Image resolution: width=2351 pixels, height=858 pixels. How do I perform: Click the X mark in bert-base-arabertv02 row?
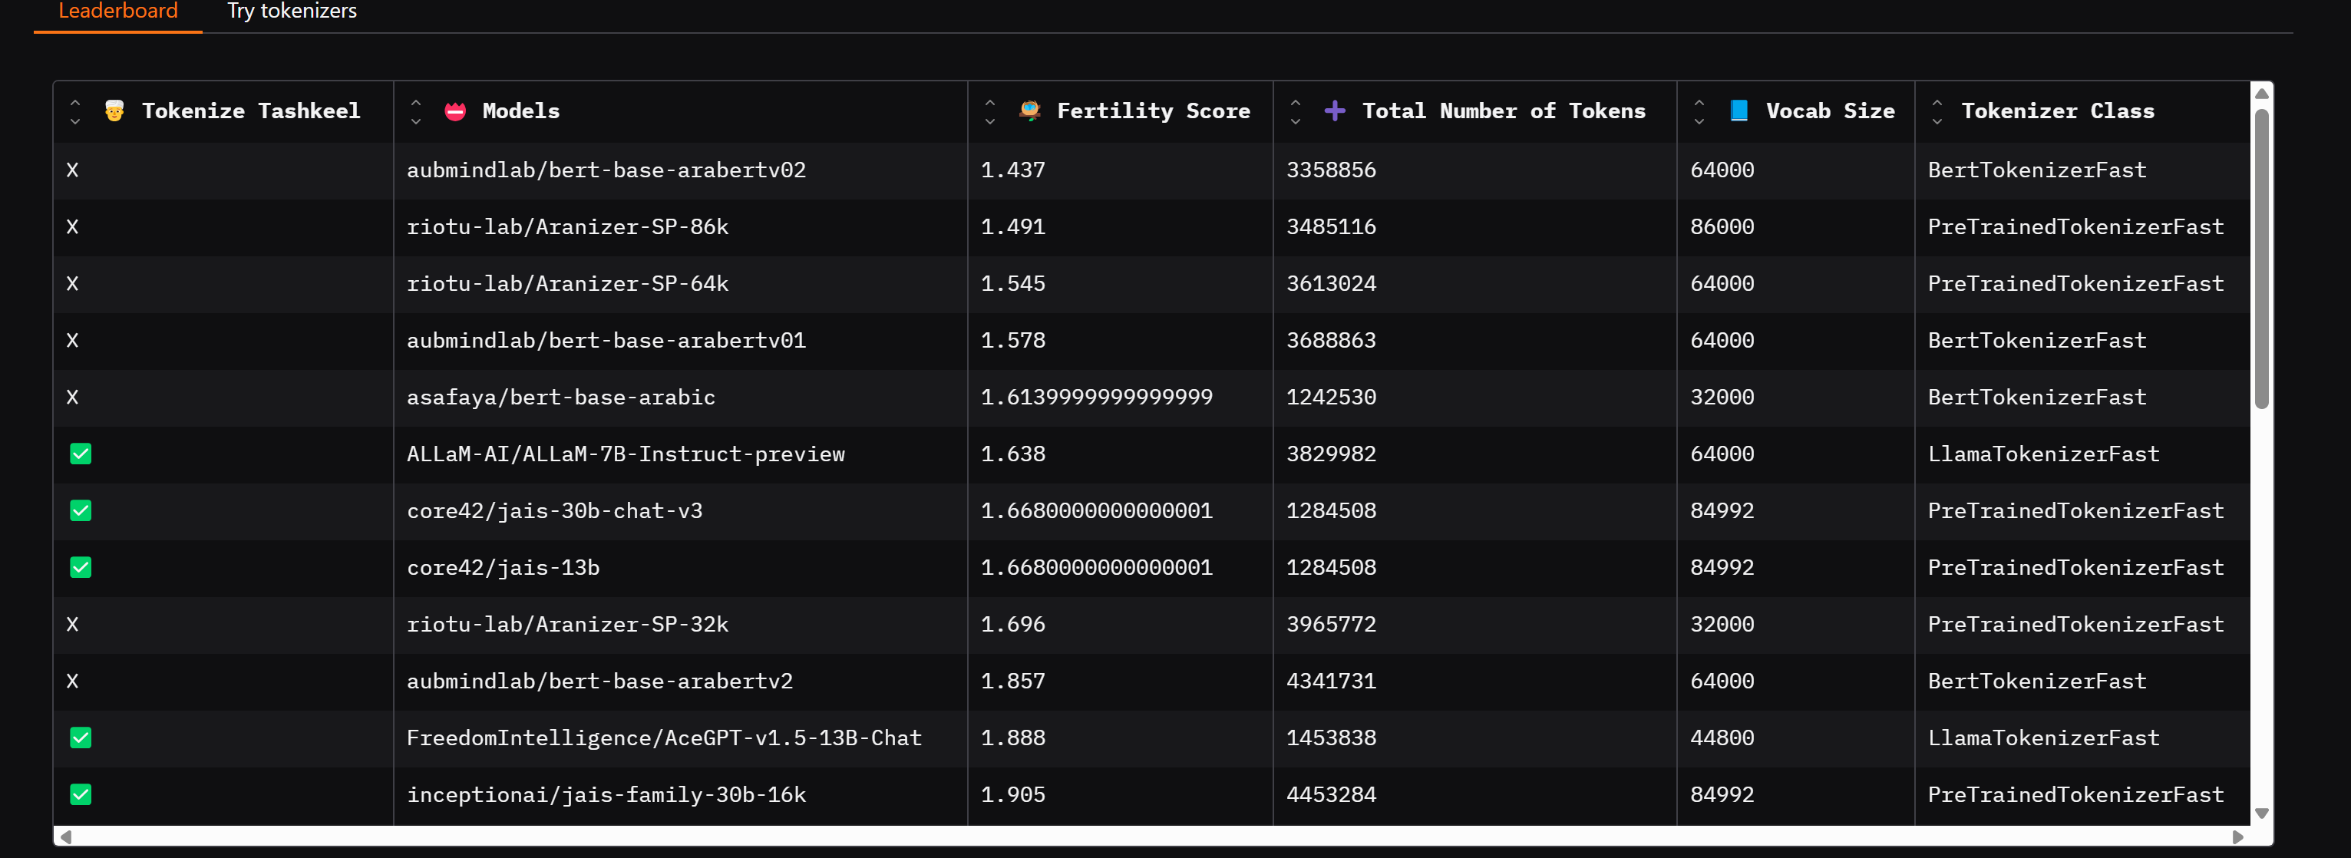click(73, 170)
